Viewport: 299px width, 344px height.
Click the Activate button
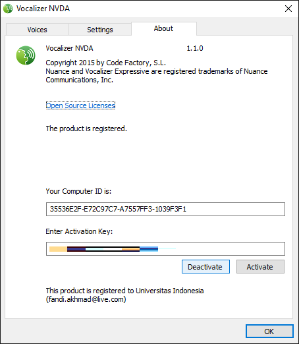(260, 267)
